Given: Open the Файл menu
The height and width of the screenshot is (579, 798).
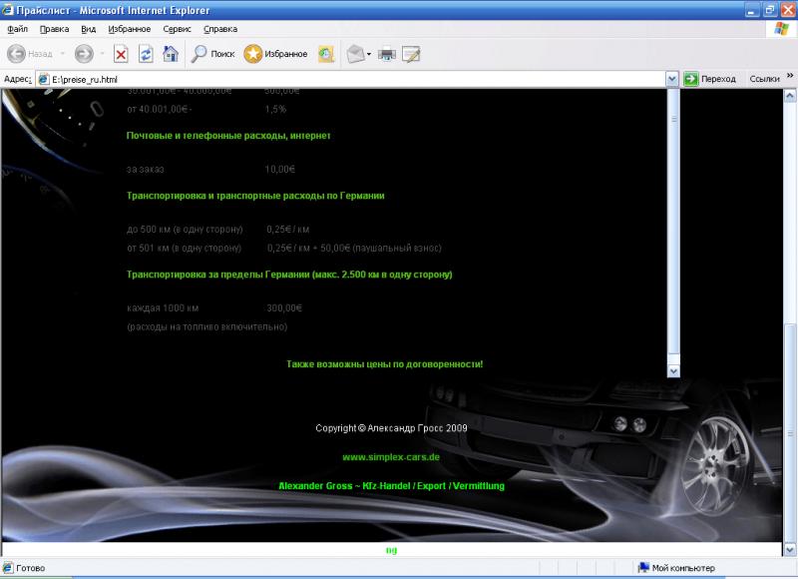Looking at the screenshot, I should [x=17, y=29].
